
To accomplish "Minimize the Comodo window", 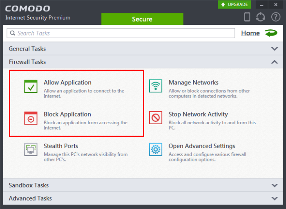I will point(261,4).
